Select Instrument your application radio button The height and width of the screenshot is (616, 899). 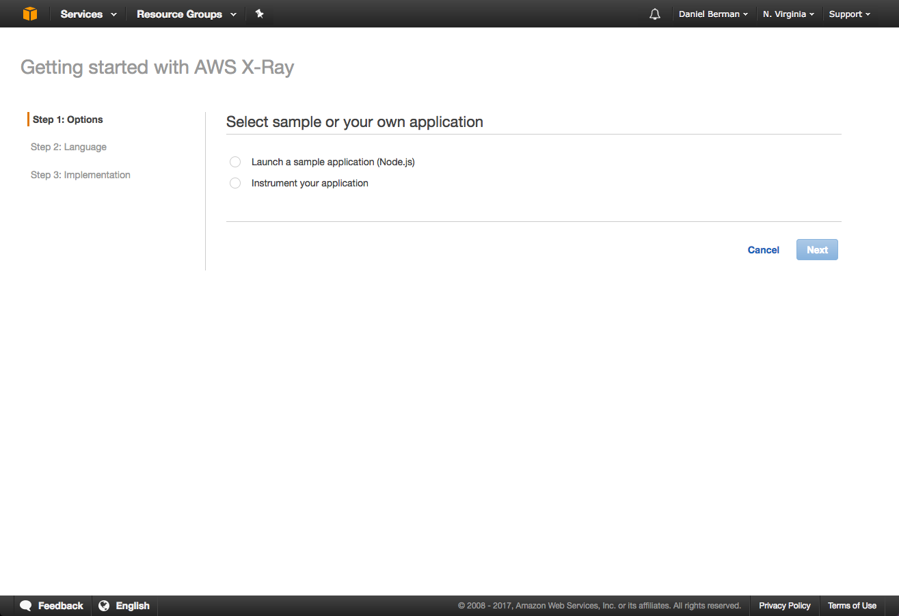point(235,183)
